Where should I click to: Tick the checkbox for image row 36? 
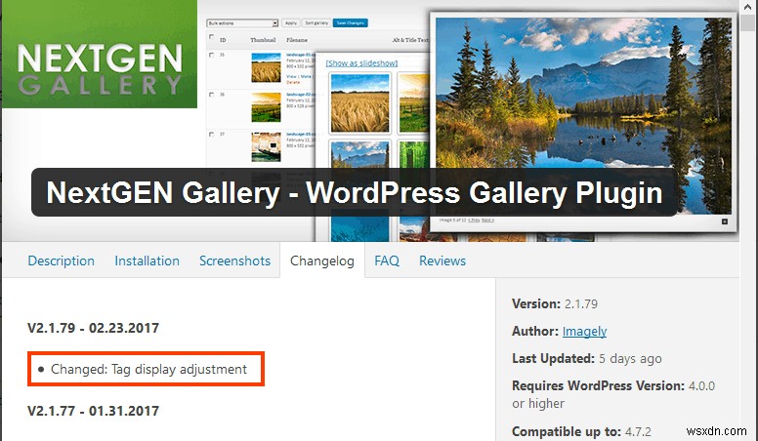pyautogui.click(x=211, y=95)
